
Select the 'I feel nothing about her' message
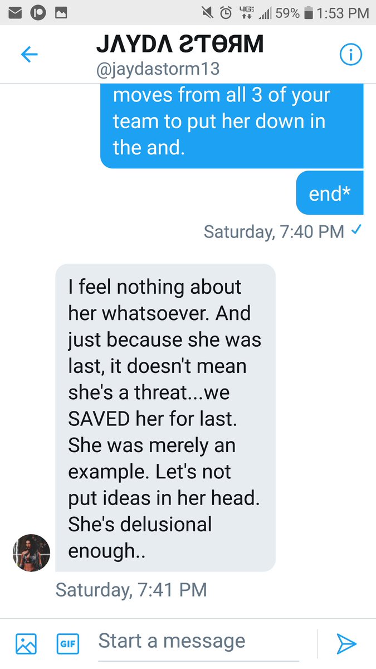click(165, 418)
